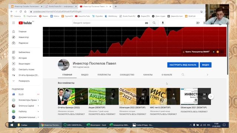Click the create video camera icon
Image resolution: width=237 pixels, height=133 pixels.
click(x=198, y=23)
